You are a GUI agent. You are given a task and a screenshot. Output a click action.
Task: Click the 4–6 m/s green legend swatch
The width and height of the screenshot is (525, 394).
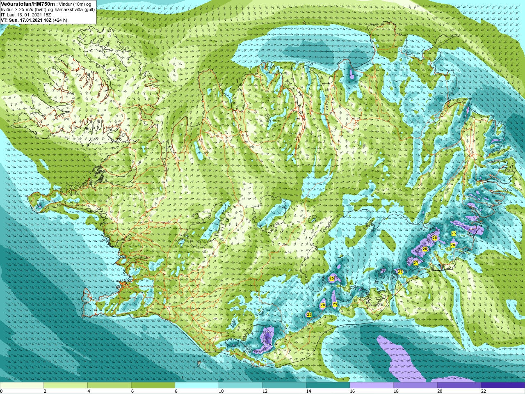coord(109,385)
